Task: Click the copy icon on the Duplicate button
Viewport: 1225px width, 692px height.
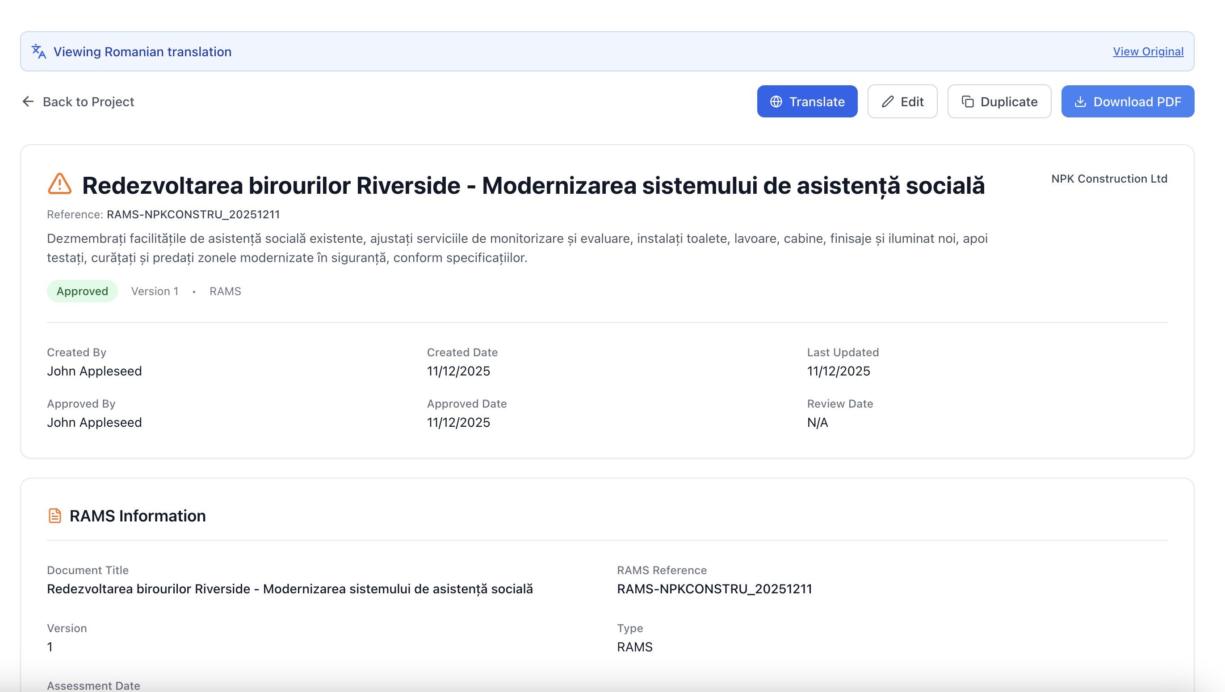Action: (968, 102)
